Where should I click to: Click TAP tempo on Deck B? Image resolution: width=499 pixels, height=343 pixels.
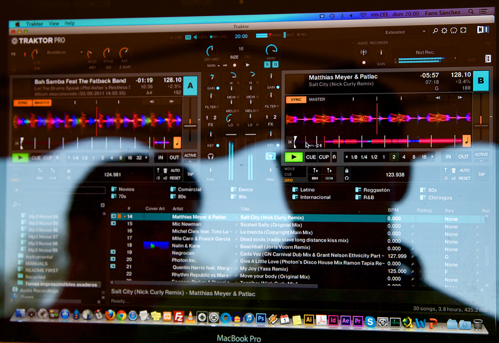(x=481, y=174)
